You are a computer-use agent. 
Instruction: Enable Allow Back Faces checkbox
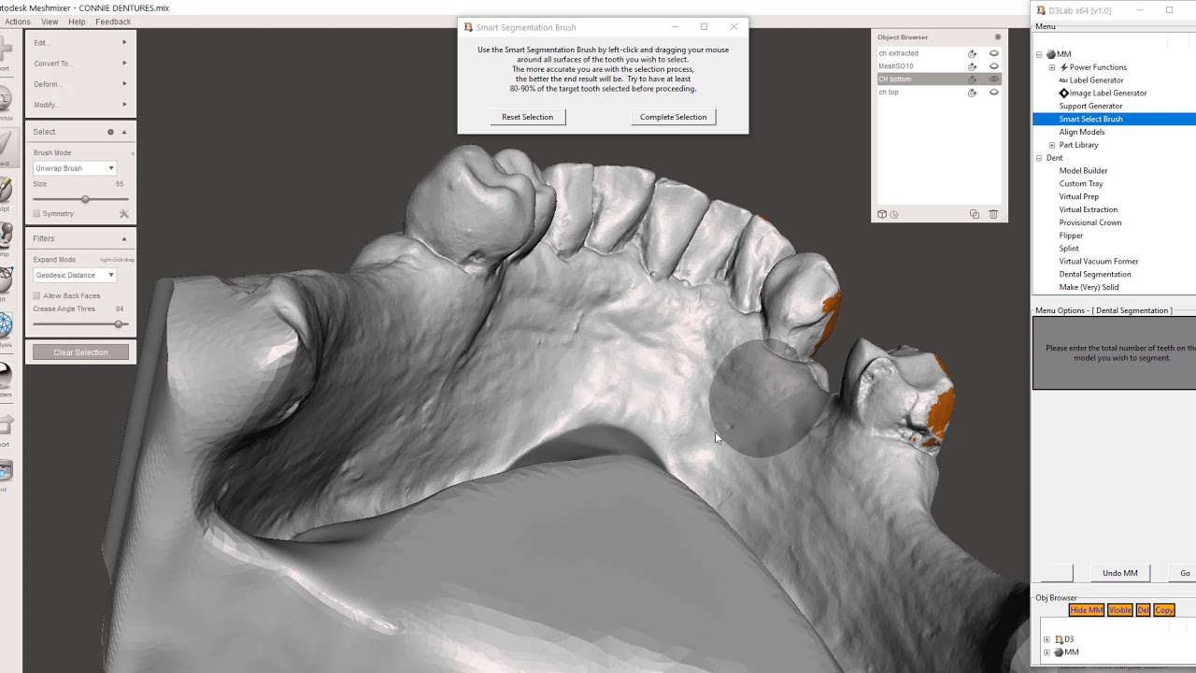click(36, 295)
